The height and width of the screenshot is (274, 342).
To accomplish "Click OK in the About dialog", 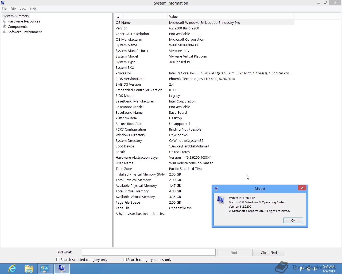I will 293,220.
